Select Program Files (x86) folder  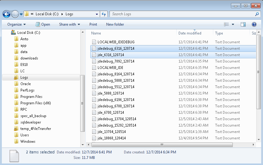pyautogui.click(x=36, y=103)
